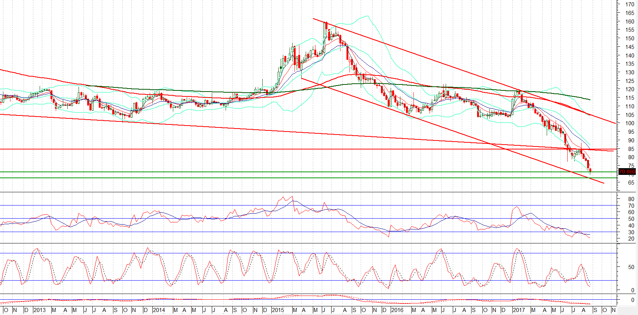The height and width of the screenshot is (315, 638).
Task: Click the 50 label on stochastic panel scale
Action: click(631, 267)
